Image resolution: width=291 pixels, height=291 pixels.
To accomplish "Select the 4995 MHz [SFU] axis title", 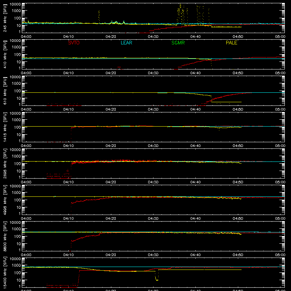I will coord(5,200).
